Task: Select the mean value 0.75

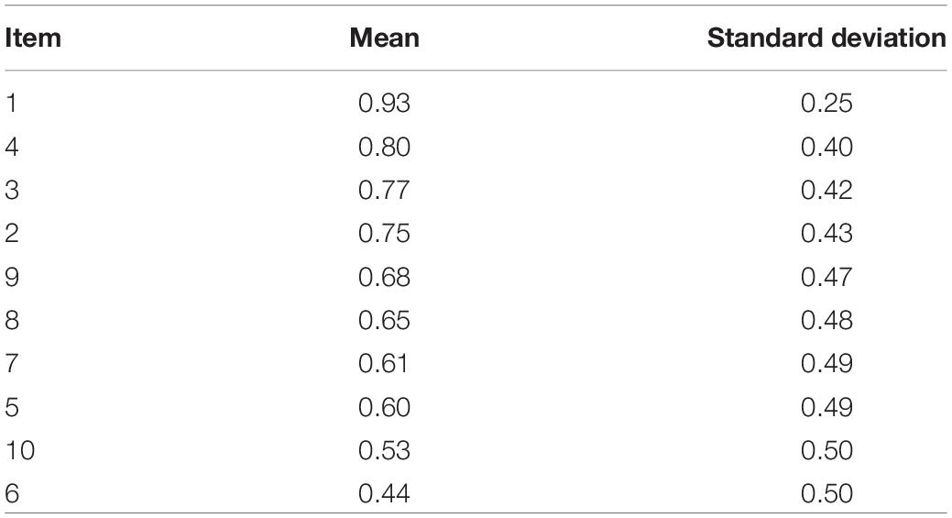Action: tap(384, 233)
